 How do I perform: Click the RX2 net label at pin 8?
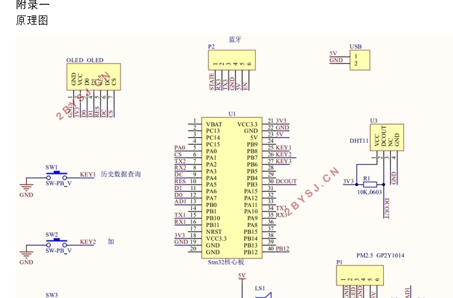click(x=181, y=168)
